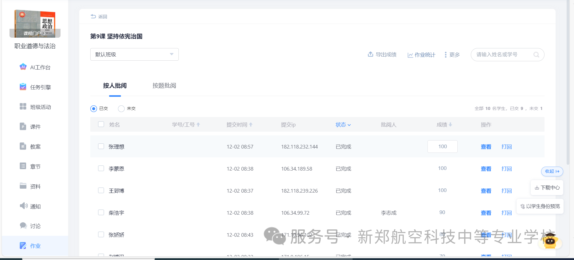Image resolution: width=574 pixels, height=260 pixels.
Task: Open the 作业 pencil icon
Action: click(x=23, y=245)
